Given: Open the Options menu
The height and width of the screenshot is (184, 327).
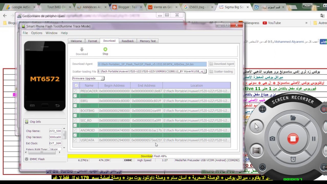Looking at the screenshot, I should tap(37, 33).
